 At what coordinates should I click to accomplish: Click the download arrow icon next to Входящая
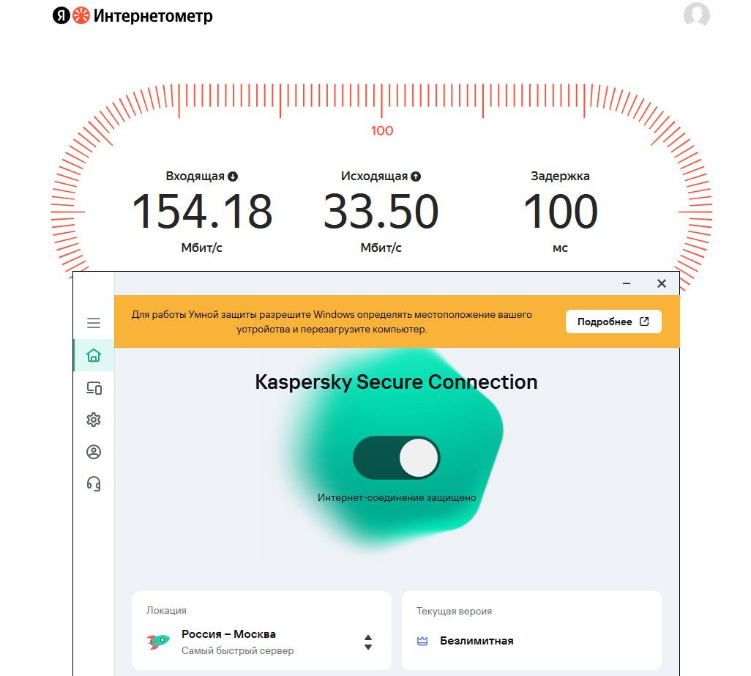[233, 177]
